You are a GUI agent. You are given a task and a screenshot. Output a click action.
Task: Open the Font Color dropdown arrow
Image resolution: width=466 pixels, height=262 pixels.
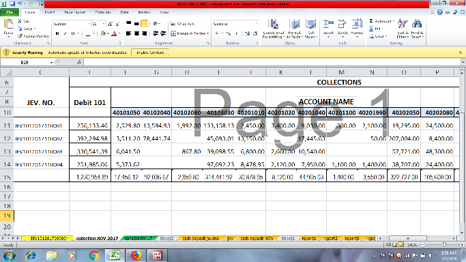[119, 33]
